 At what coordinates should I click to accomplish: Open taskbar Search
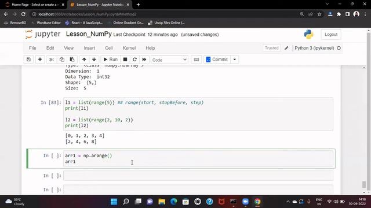point(126,202)
